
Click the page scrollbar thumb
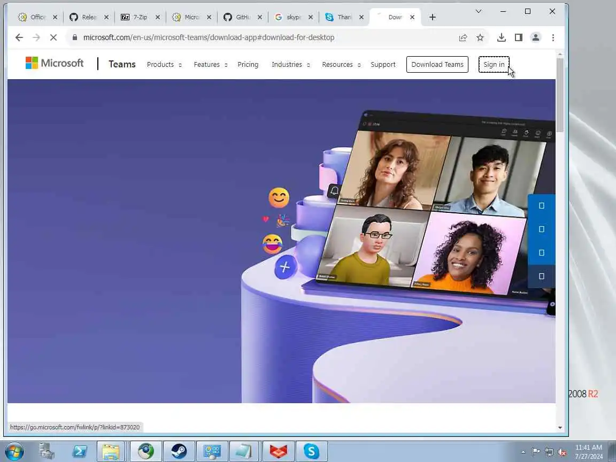click(x=560, y=95)
